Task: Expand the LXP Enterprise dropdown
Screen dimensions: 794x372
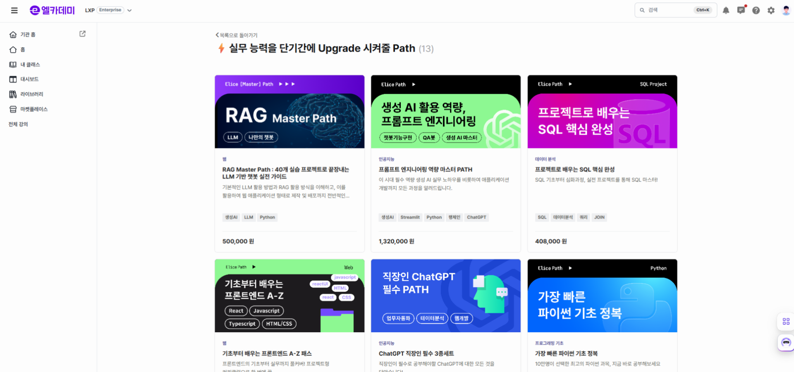Action: pyautogui.click(x=129, y=10)
